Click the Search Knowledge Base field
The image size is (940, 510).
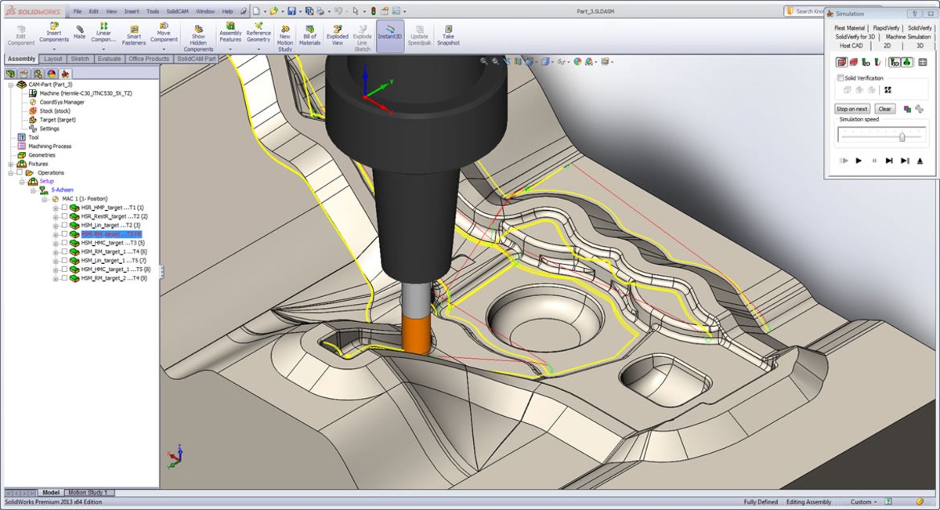tap(803, 11)
